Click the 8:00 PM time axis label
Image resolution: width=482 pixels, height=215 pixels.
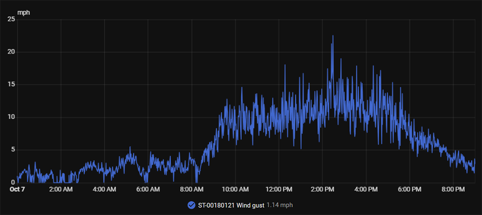(453, 190)
